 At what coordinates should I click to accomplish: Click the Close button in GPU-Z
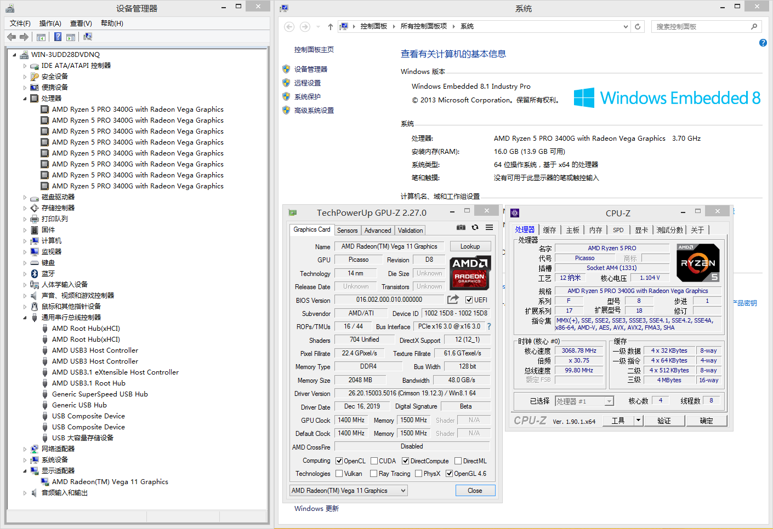click(x=475, y=491)
